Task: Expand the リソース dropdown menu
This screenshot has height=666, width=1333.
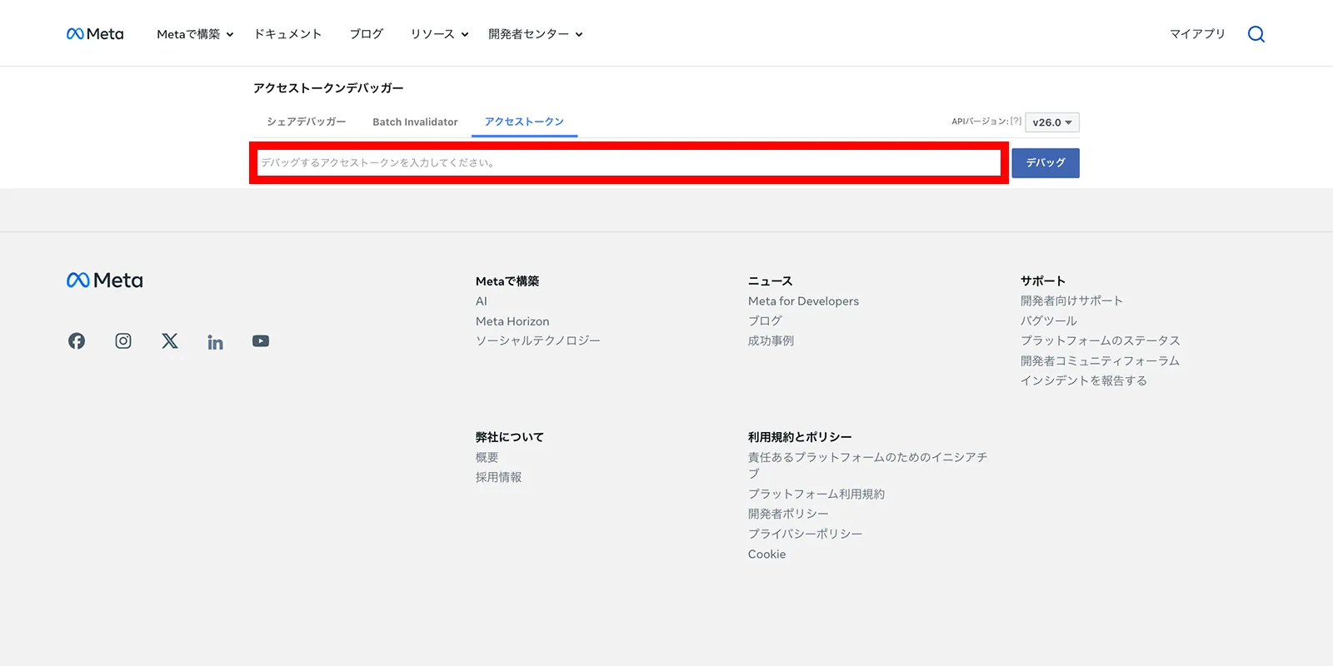Action: click(x=439, y=34)
